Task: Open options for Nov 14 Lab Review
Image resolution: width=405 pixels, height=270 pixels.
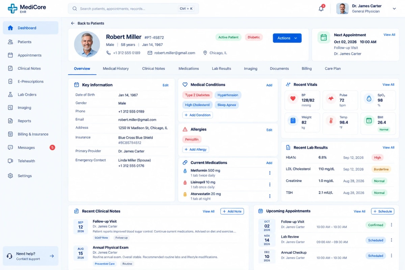Action: 391,240
